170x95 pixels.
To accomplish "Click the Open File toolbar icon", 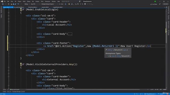I will tap(11, 4).
